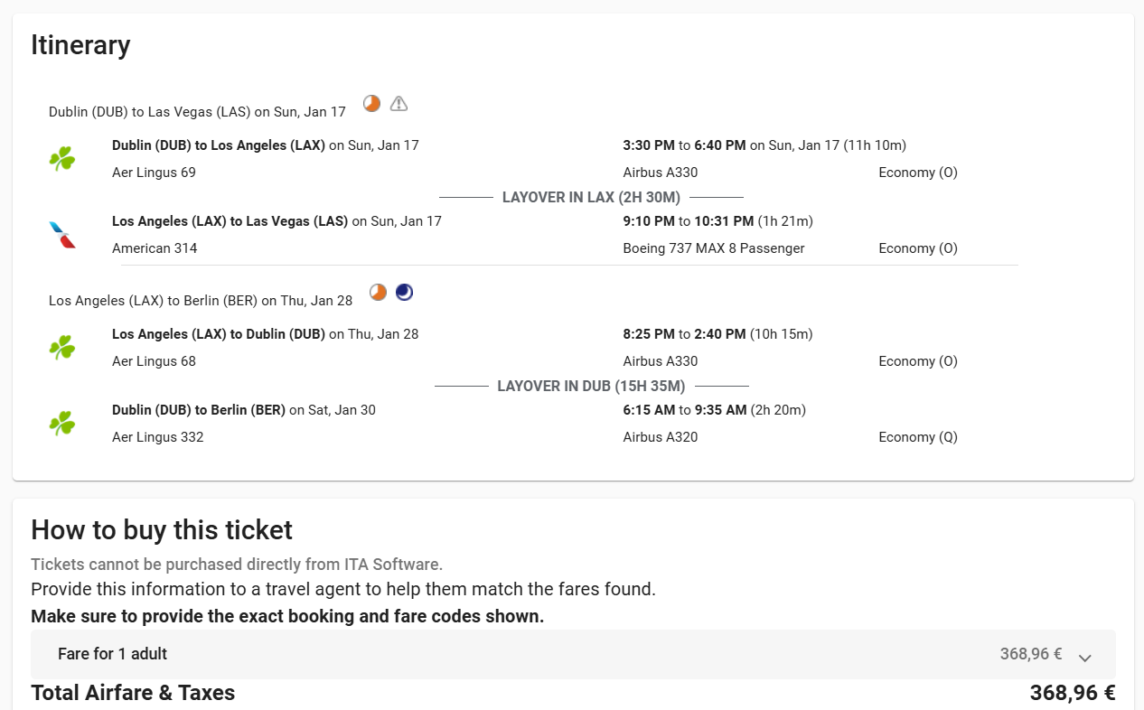Click the orange pie icon next to Jan 17
Screen dimensions: 1144x710
[371, 103]
